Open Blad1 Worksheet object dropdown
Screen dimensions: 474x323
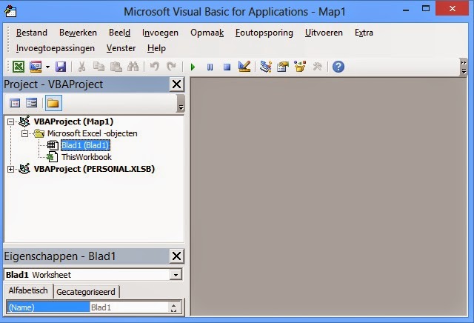coord(176,275)
